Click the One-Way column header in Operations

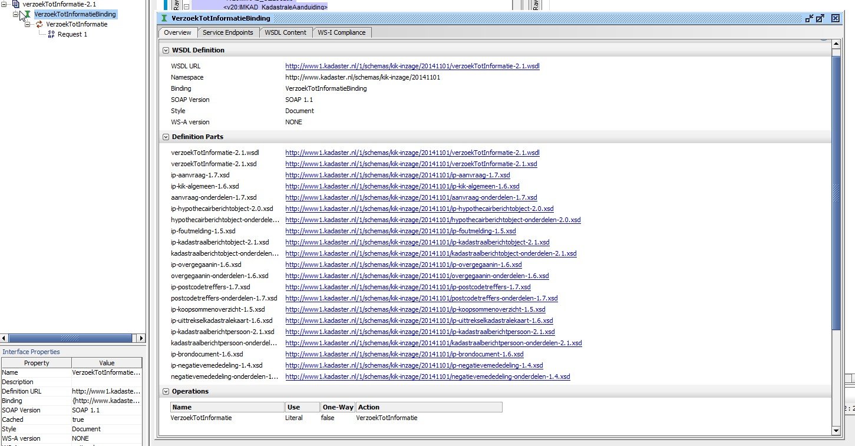[x=338, y=407]
